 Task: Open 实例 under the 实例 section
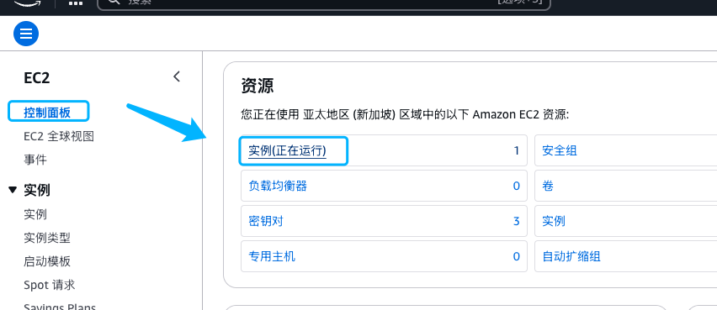tap(35, 214)
